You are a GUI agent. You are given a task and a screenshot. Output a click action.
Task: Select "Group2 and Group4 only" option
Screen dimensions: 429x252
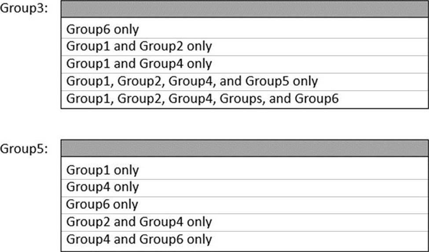[139, 222]
